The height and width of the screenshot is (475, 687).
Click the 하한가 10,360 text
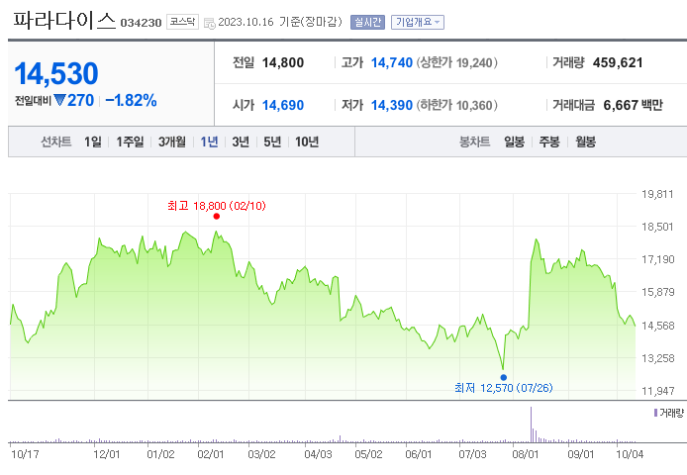tap(456, 105)
